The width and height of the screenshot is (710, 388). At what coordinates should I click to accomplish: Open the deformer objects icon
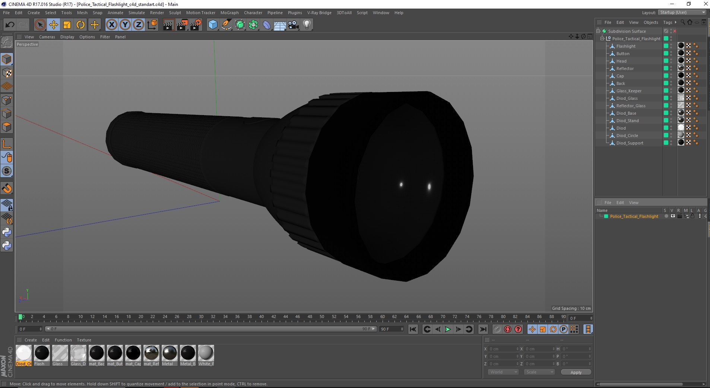pyautogui.click(x=267, y=25)
